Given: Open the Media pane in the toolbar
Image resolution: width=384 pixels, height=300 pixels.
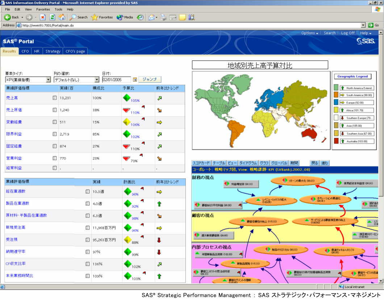Looking at the screenshot, I should (125, 17).
